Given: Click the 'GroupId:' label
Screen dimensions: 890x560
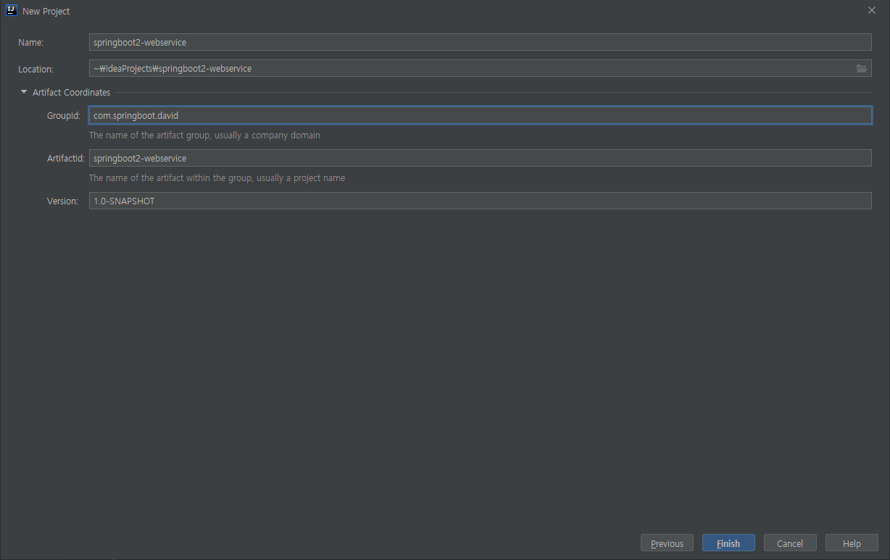Looking at the screenshot, I should [x=64, y=116].
